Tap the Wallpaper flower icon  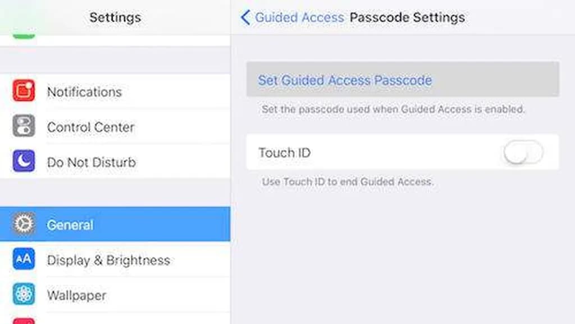pyautogui.click(x=24, y=295)
